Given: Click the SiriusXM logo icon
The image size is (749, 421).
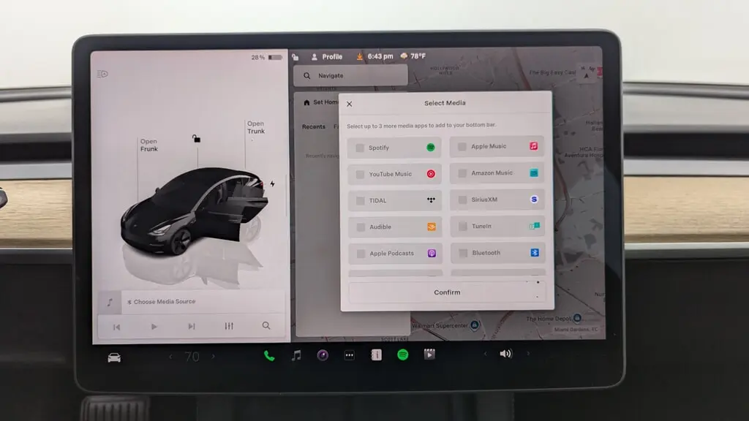Looking at the screenshot, I should click(534, 199).
